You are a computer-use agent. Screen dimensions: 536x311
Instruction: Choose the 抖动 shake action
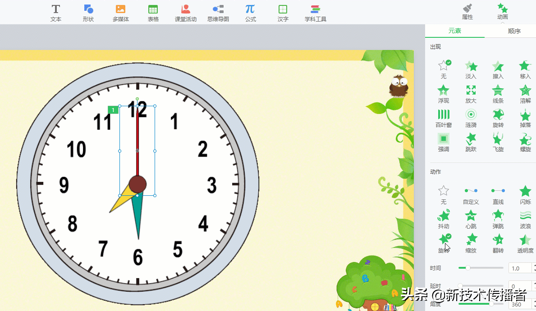[444, 219]
